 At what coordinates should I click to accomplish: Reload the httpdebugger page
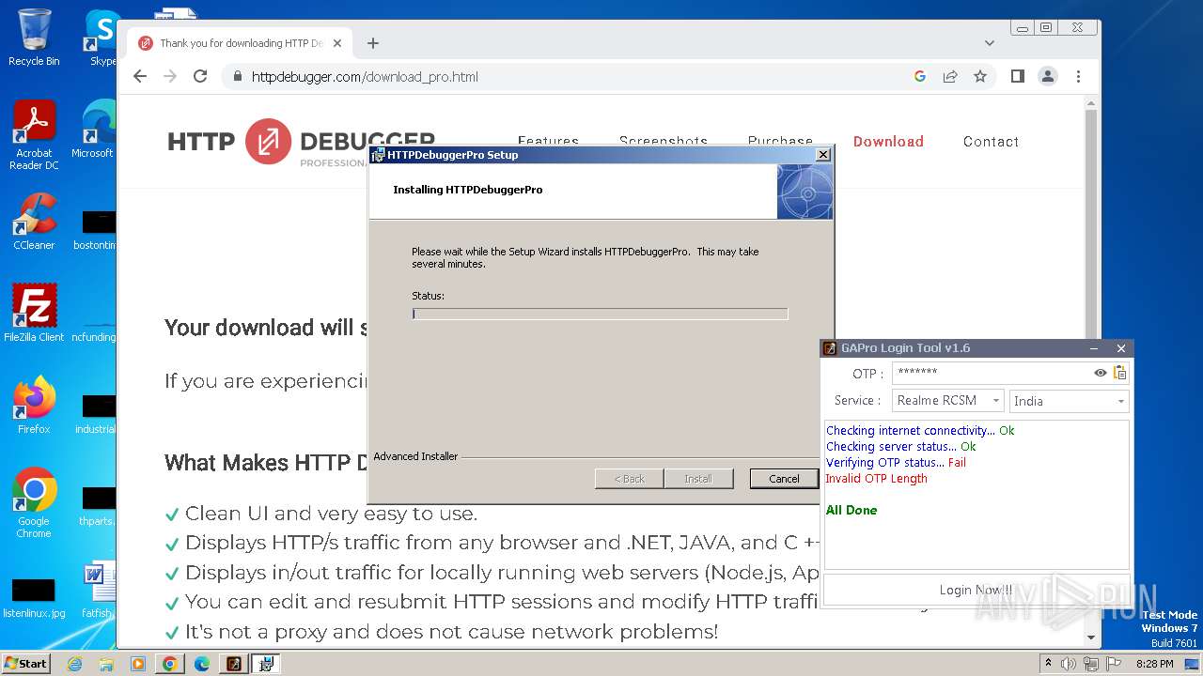click(200, 77)
